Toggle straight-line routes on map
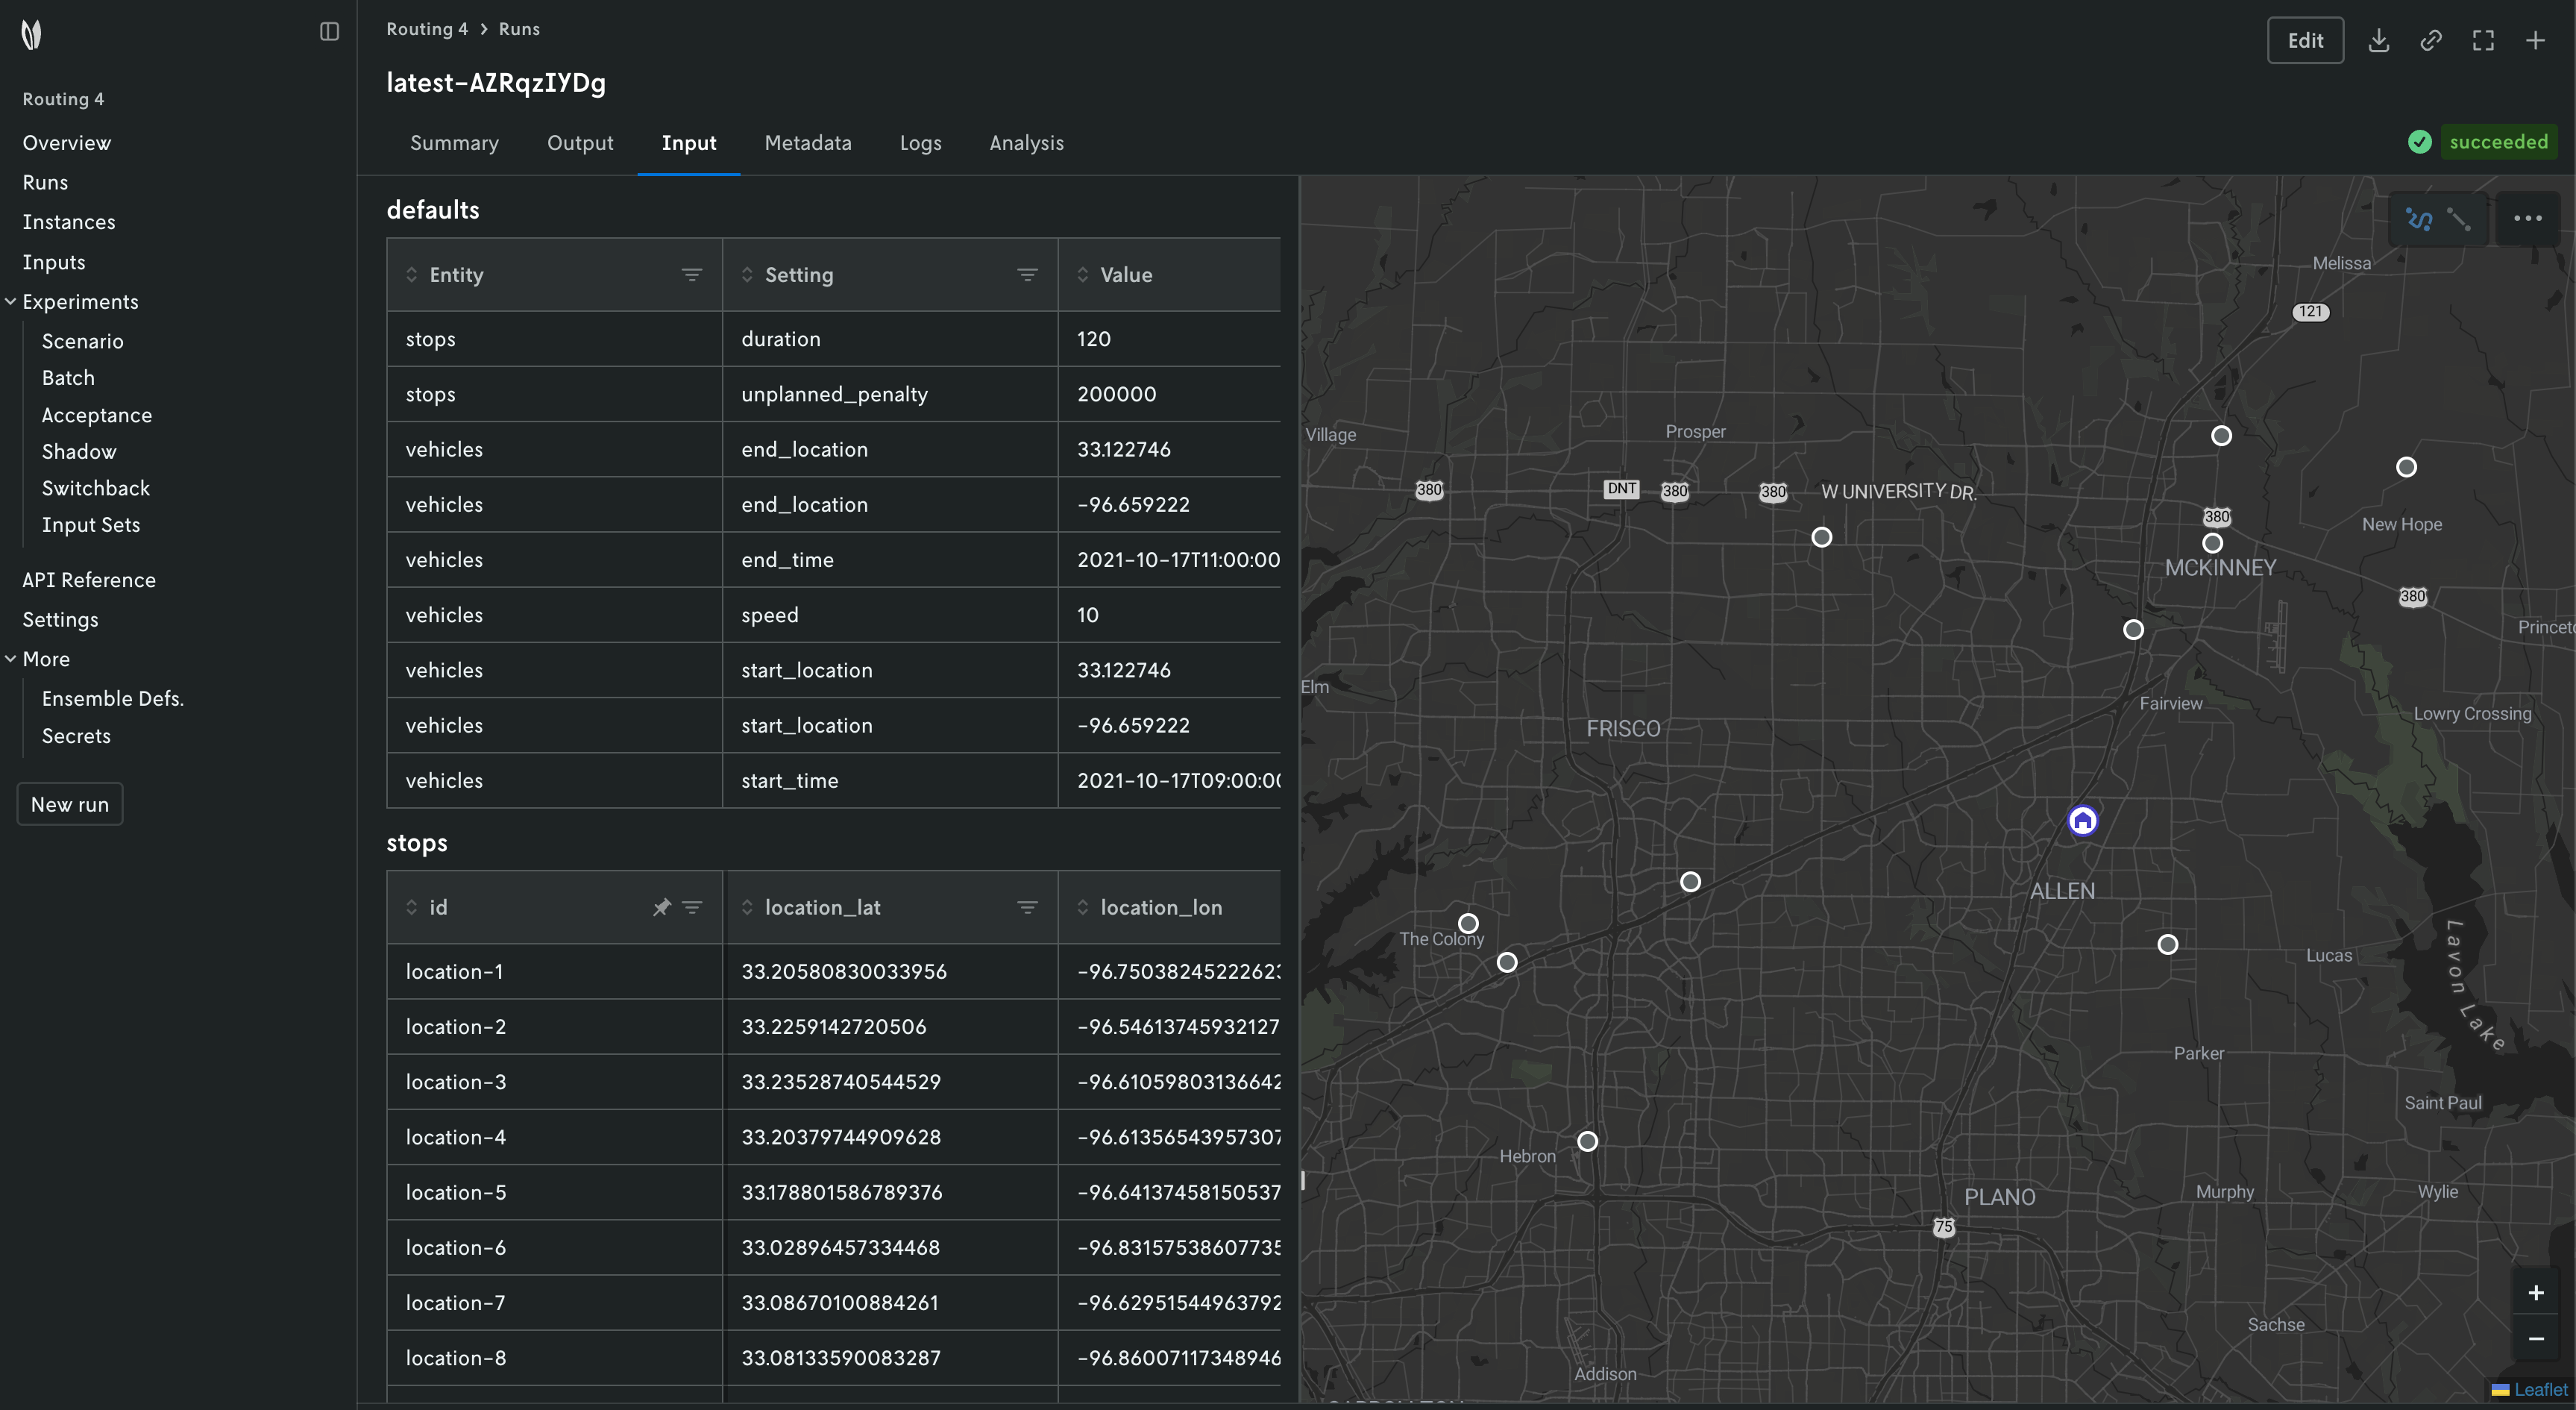 pos(2458,219)
